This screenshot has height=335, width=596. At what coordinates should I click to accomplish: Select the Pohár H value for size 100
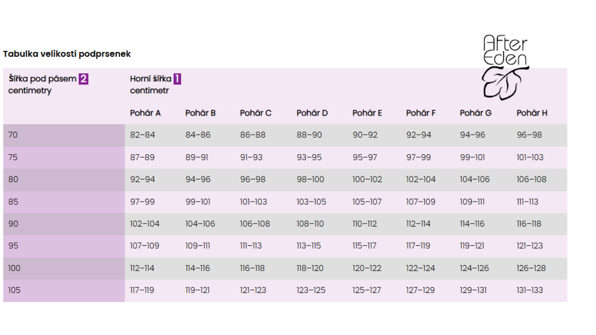(x=531, y=268)
